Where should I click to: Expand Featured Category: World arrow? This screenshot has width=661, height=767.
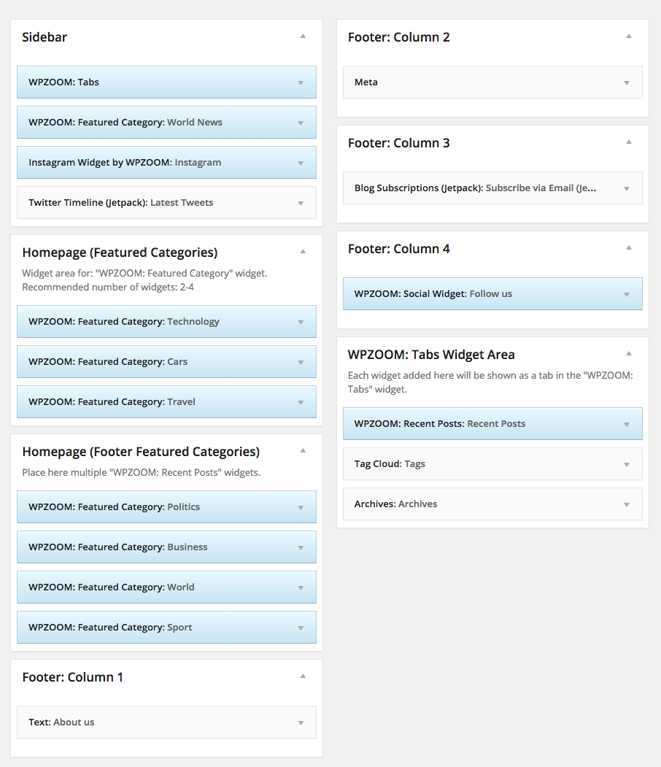tap(301, 588)
